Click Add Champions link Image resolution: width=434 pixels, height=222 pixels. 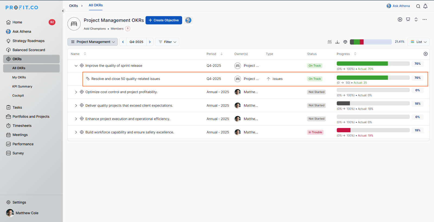tap(95, 29)
